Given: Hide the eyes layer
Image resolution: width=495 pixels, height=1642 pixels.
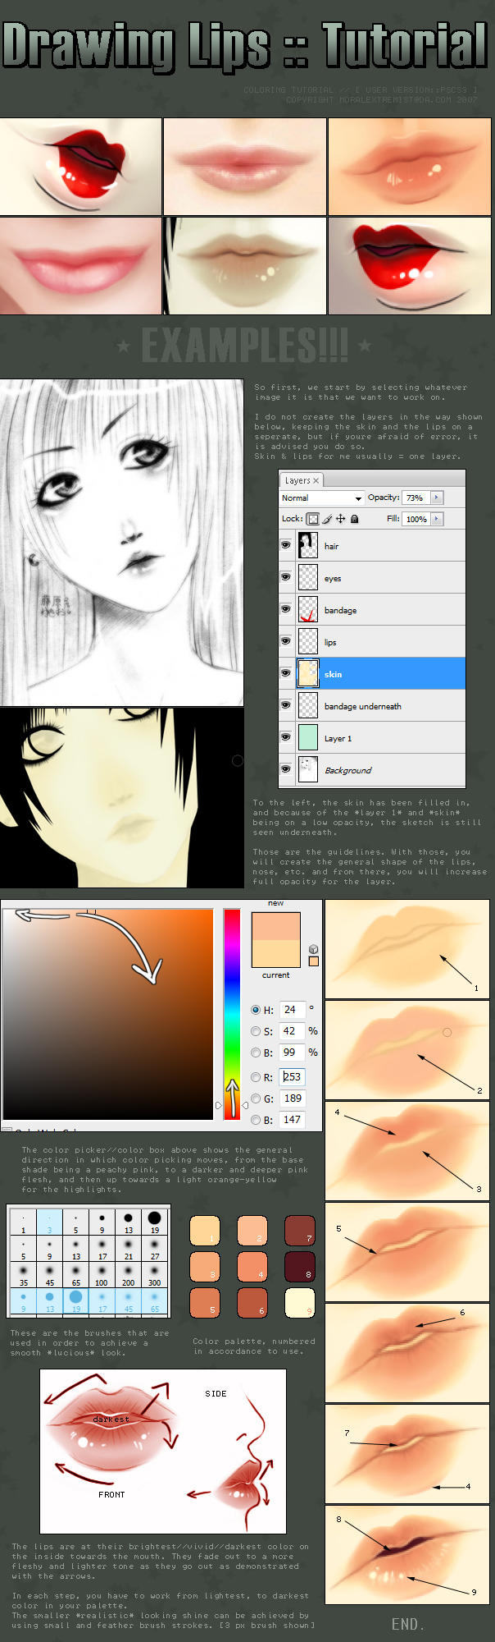Looking at the screenshot, I should coord(286,577).
